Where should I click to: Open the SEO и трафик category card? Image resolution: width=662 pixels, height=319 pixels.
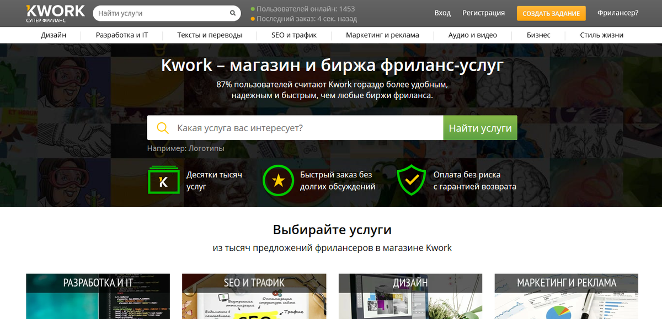254,296
